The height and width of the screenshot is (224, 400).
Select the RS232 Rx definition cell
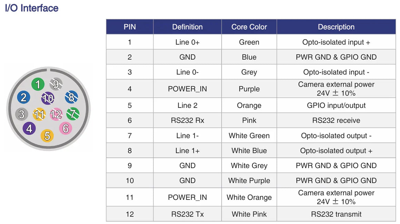point(187,120)
